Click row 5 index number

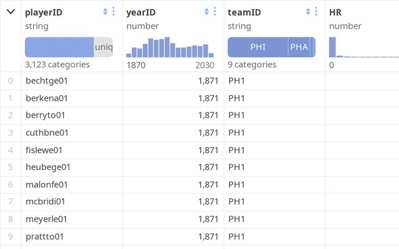11,167
